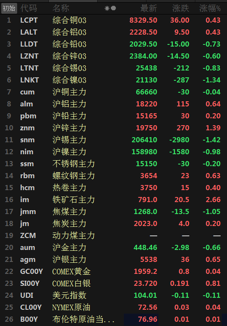The height and width of the screenshot is (326, 227).
Task: Click change value -1580
Action: (179, 152)
